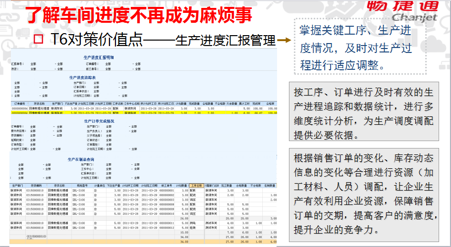Click 累计工时 column header in tracking table
The image size is (451, 247).
[244, 103]
